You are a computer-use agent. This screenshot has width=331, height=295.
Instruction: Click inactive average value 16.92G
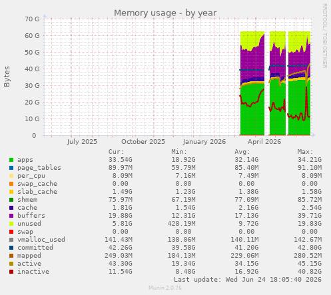click(246, 272)
